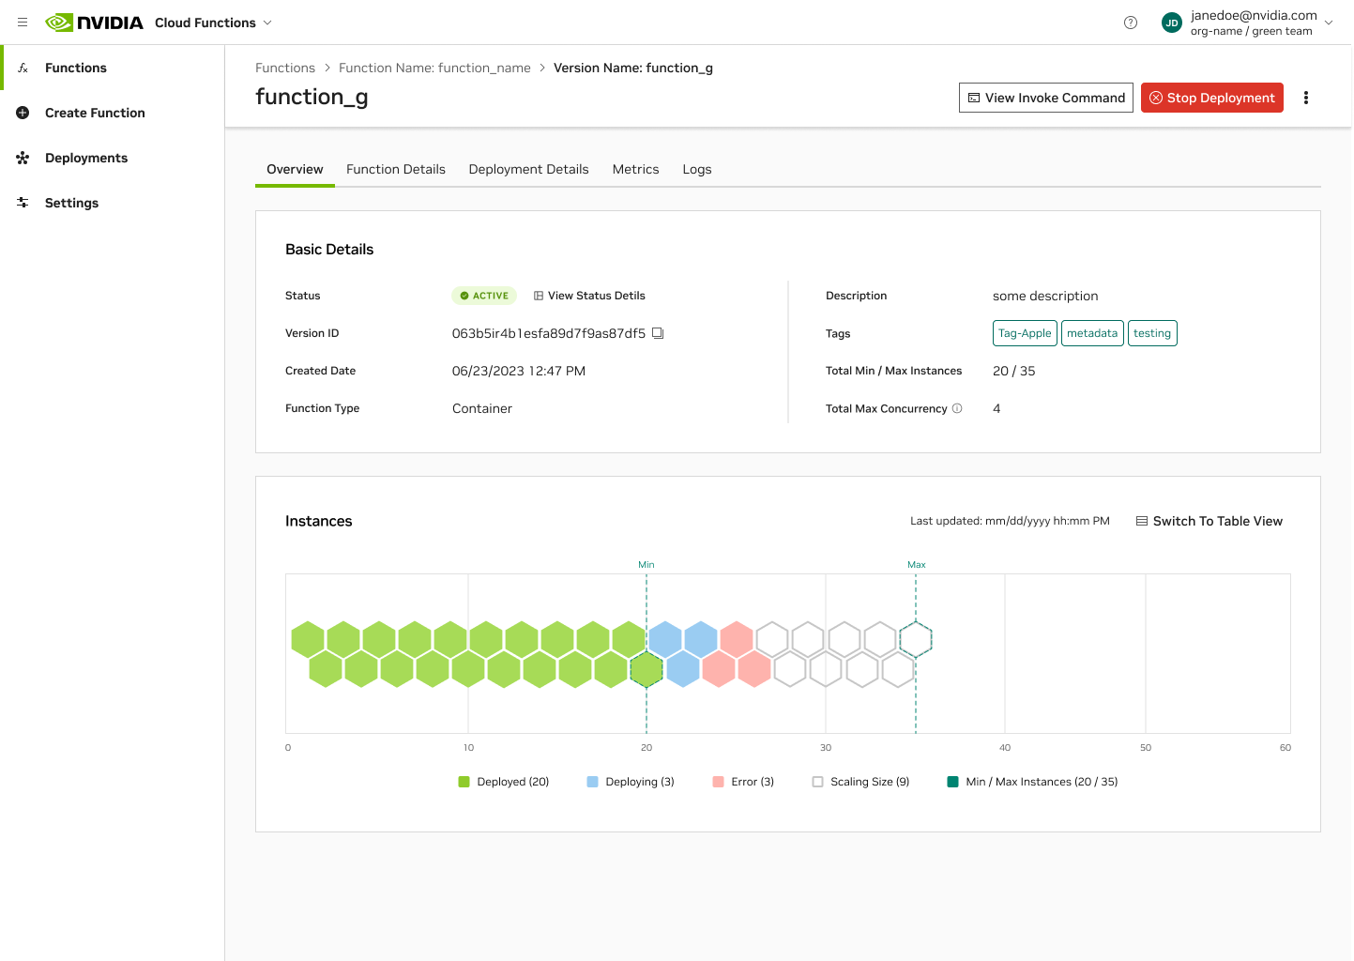Toggle the Error legend item
Image resolution: width=1354 pixels, height=961 pixels.
[x=743, y=782]
